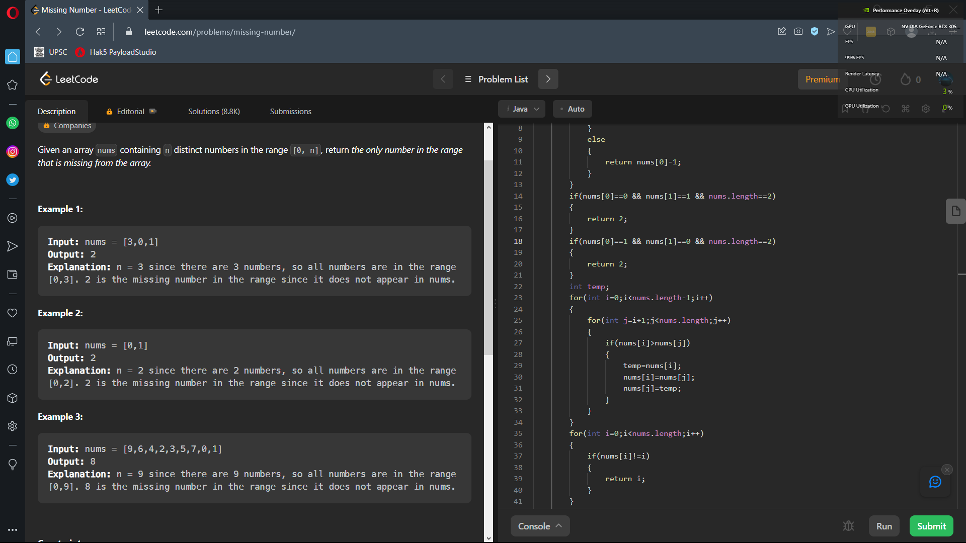This screenshot has width=966, height=543.
Task: Click the debug bug icon
Action: point(848,526)
